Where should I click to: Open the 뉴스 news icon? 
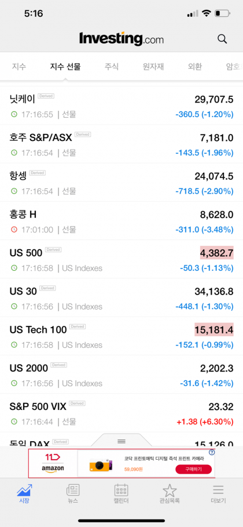[x=73, y=490]
